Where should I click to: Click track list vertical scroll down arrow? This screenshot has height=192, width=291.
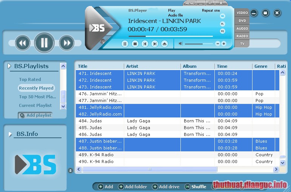[282, 163]
